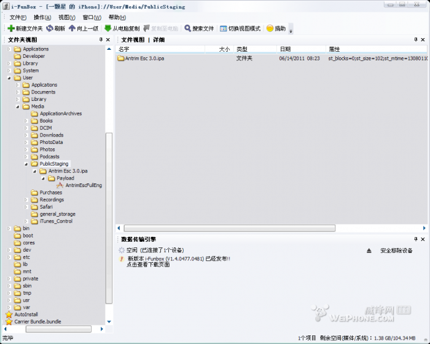Expand the iTunes_Control folder node
The width and height of the screenshot is (430, 344).
[26, 221]
